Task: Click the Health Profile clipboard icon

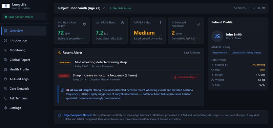Action: [5, 69]
